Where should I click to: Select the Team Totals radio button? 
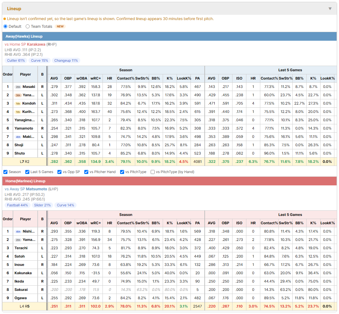[27, 26]
